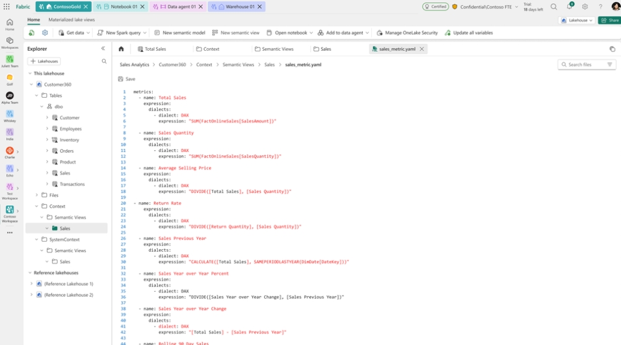Open the Lakehouse mode dropdown
Image resolution: width=621 pixels, height=345 pixels.
576,20
